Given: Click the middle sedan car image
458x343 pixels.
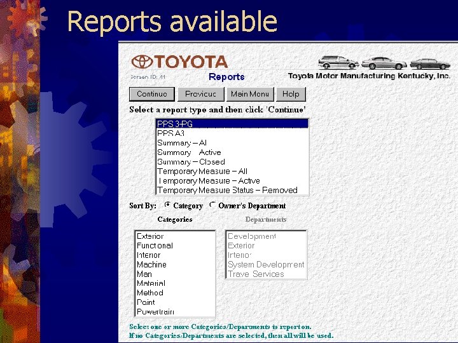Looking at the screenshot, I should [x=384, y=63].
